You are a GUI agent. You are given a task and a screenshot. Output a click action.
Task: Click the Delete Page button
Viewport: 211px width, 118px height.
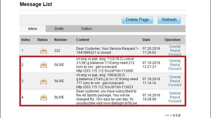point(137,20)
